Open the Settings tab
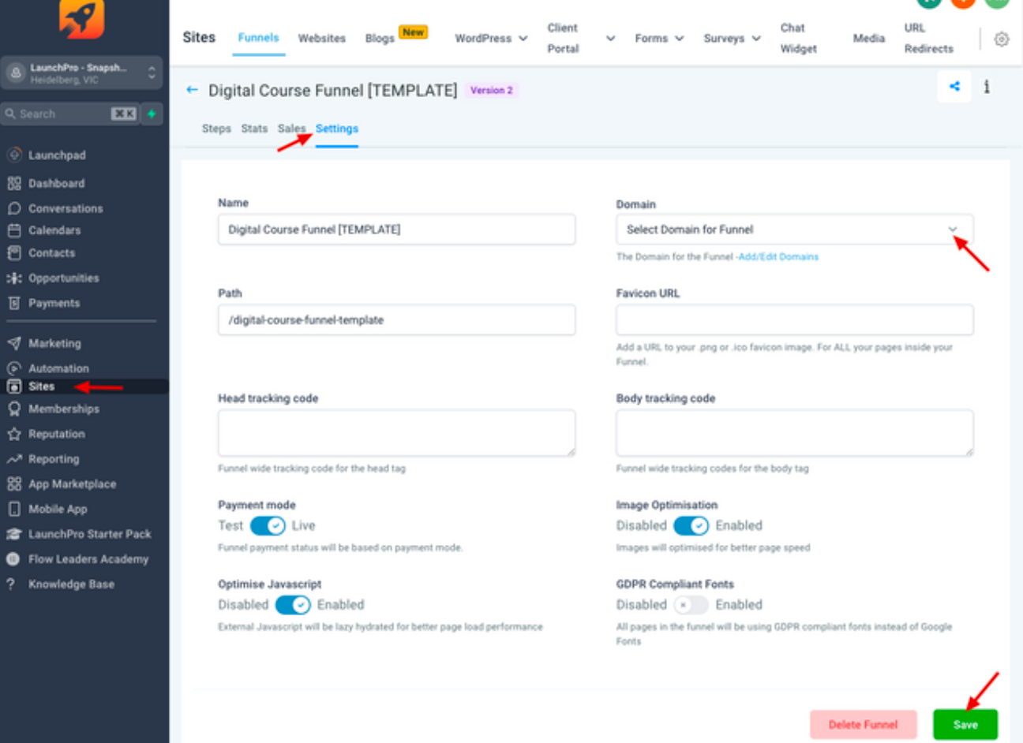The width and height of the screenshot is (1023, 743). click(x=337, y=129)
